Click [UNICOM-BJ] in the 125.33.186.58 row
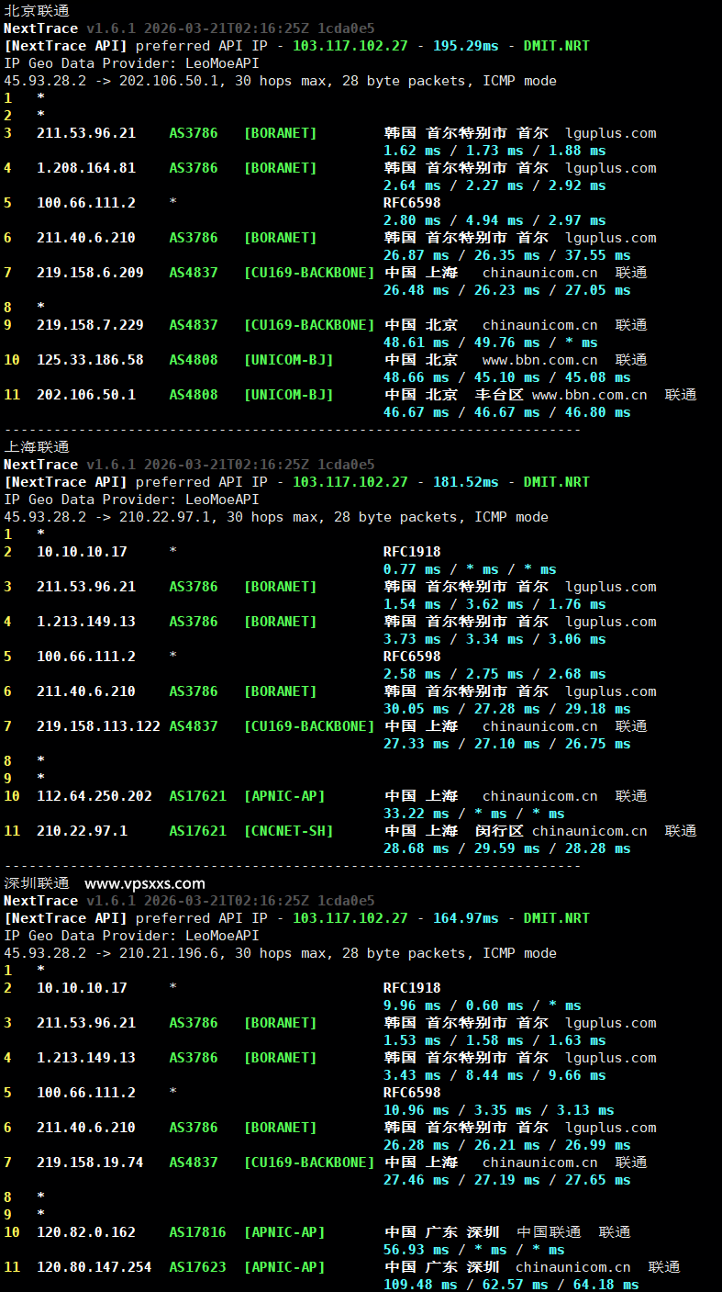Screen dimensions: 722x1292 [288, 360]
